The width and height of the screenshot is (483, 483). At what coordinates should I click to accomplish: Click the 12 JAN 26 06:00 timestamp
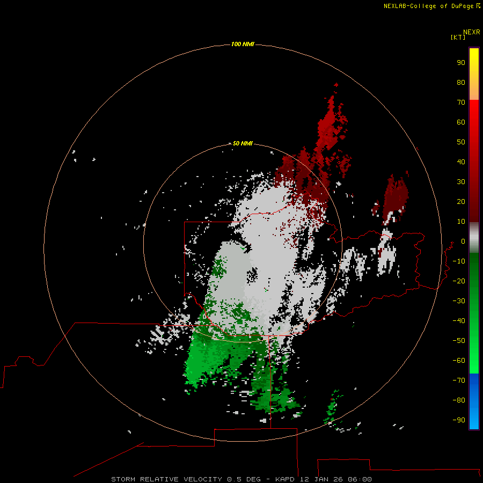tap(336, 479)
